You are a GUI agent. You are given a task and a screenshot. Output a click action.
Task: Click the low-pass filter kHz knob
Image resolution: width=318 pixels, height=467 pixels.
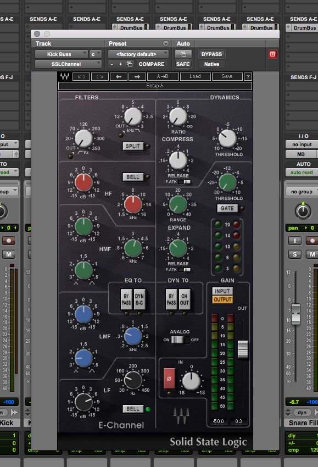click(x=133, y=116)
